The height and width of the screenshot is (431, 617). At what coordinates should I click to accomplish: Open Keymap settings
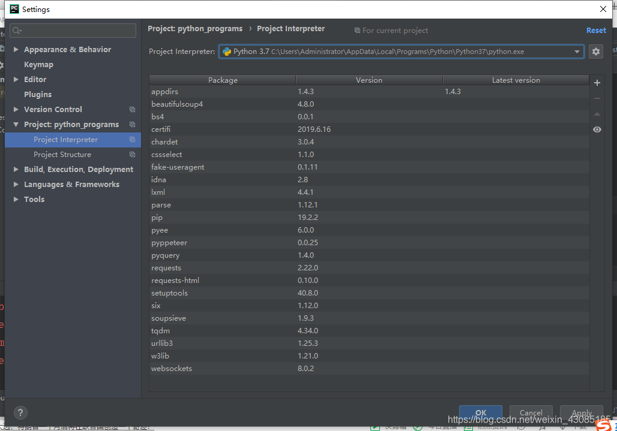[x=38, y=64]
